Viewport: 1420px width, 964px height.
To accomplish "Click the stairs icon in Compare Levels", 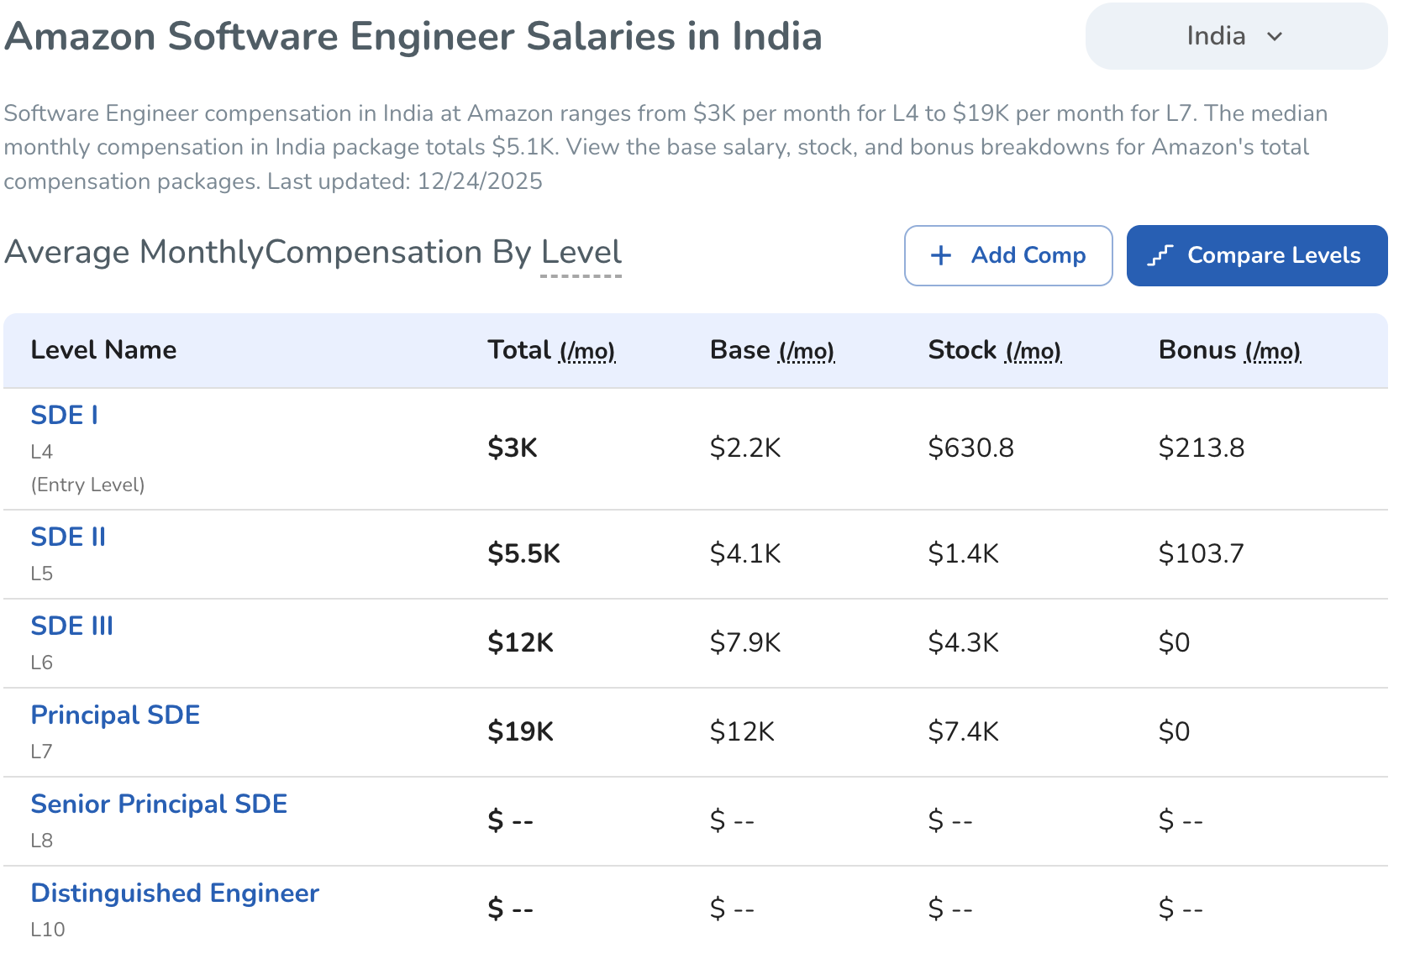I will click(x=1160, y=256).
